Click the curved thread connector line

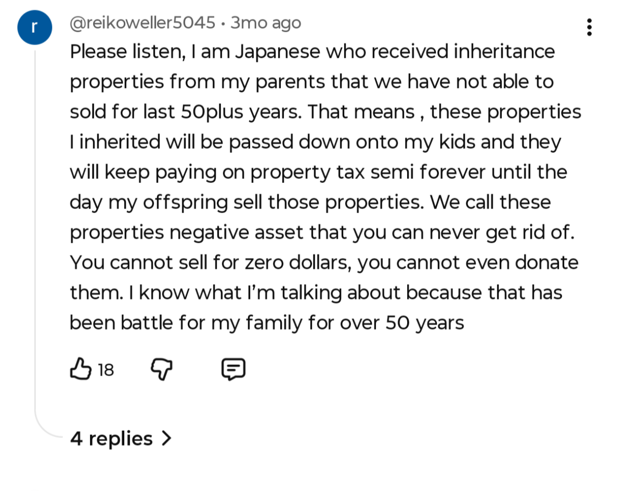[x=44, y=423]
